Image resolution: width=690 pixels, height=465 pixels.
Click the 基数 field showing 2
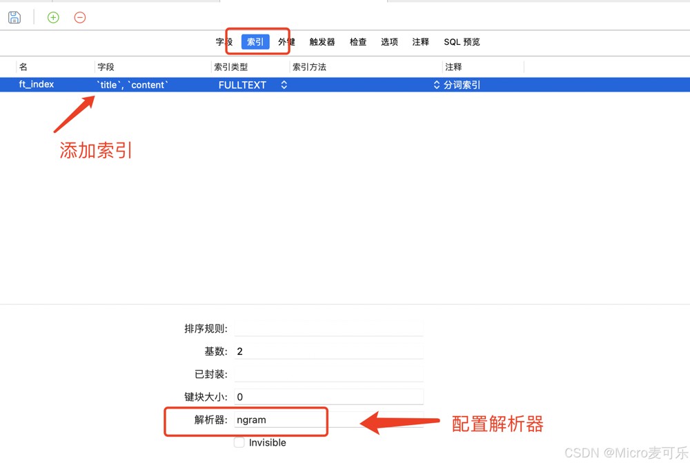pyautogui.click(x=328, y=351)
